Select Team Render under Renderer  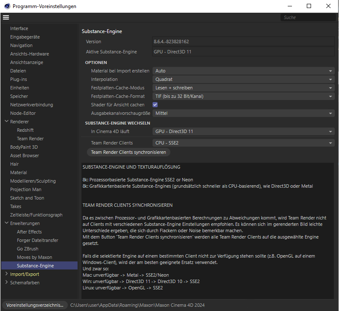30,139
